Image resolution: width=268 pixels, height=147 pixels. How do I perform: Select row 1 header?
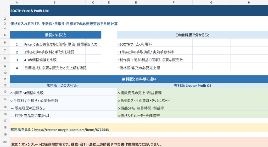click(5, 10)
